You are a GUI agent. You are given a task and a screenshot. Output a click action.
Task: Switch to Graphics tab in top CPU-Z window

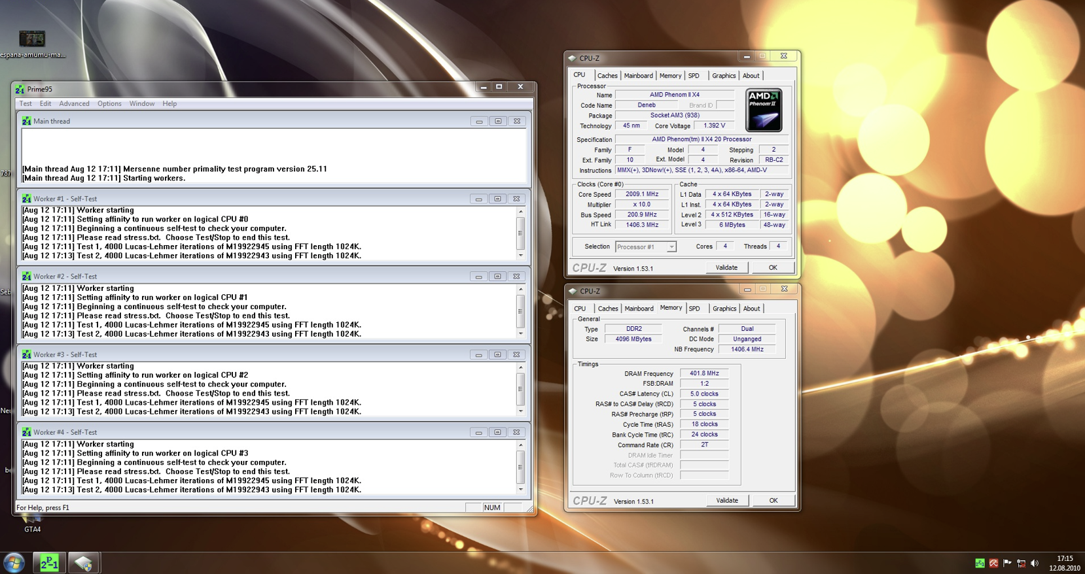pyautogui.click(x=724, y=76)
